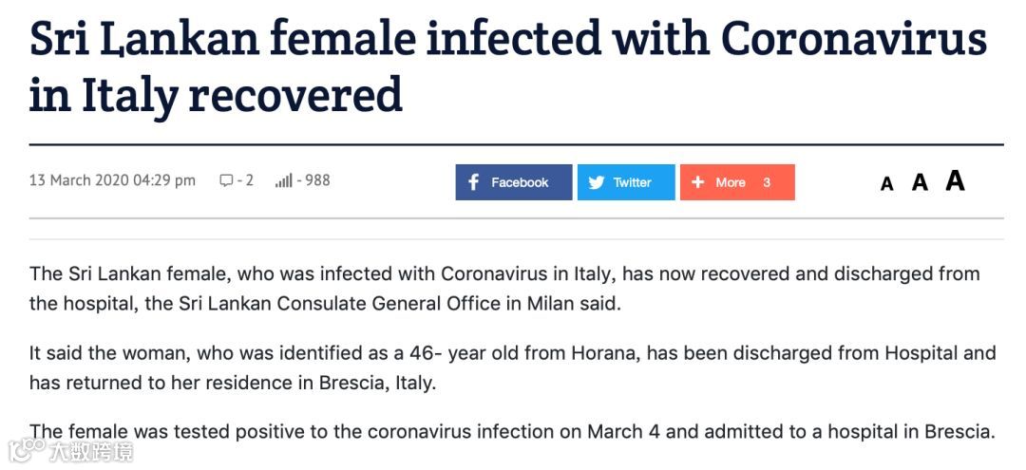Click the views bar-chart icon
This screenshot has width=1026, height=470.
[283, 180]
